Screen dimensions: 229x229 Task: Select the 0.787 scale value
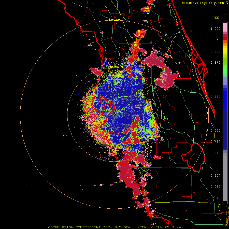pyautogui.click(x=216, y=74)
